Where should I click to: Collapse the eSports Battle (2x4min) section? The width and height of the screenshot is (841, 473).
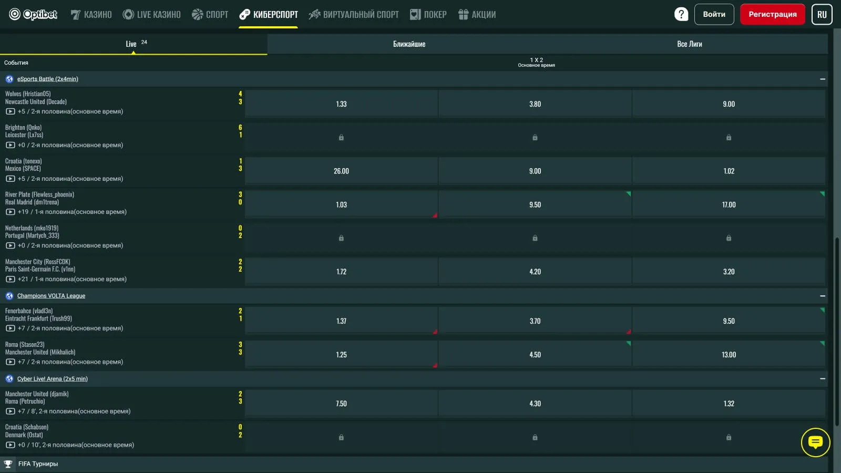pos(822,79)
